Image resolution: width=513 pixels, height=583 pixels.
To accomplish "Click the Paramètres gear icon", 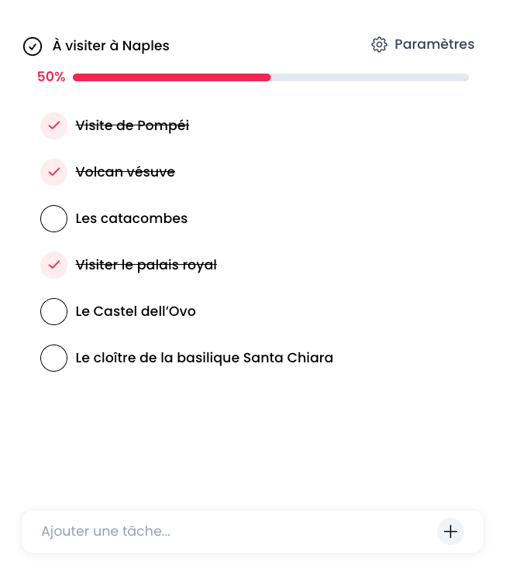I will [x=379, y=45].
